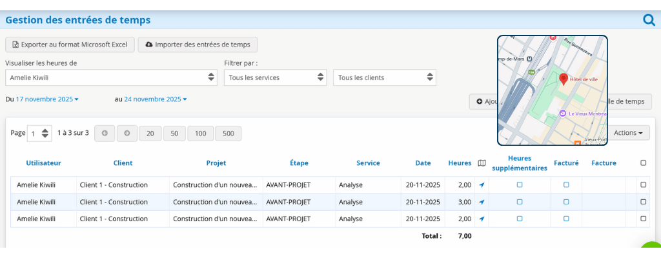Open the Tous les clients filter
The width and height of the screenshot is (661, 258).
point(385,77)
